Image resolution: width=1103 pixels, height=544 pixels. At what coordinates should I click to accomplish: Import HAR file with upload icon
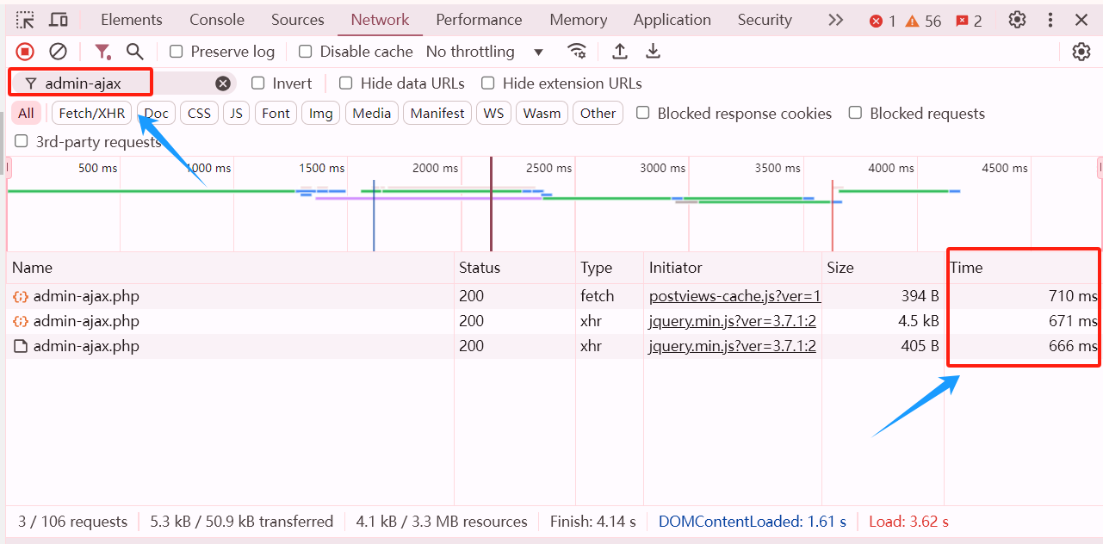click(619, 52)
